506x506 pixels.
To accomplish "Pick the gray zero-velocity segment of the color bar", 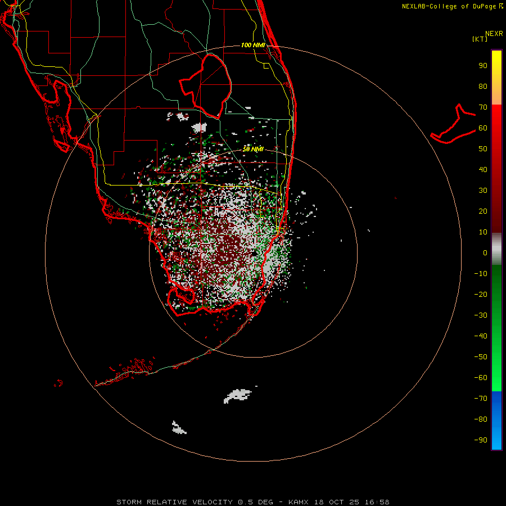I will coord(496,249).
